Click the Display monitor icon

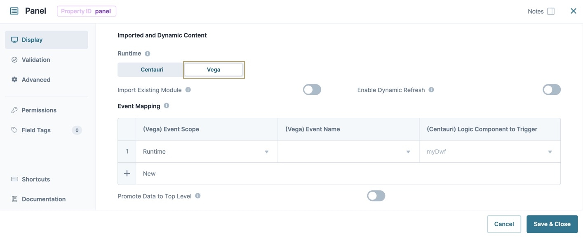click(x=14, y=40)
